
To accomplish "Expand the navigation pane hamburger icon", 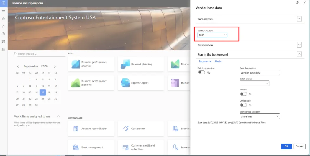I will point(3,11).
